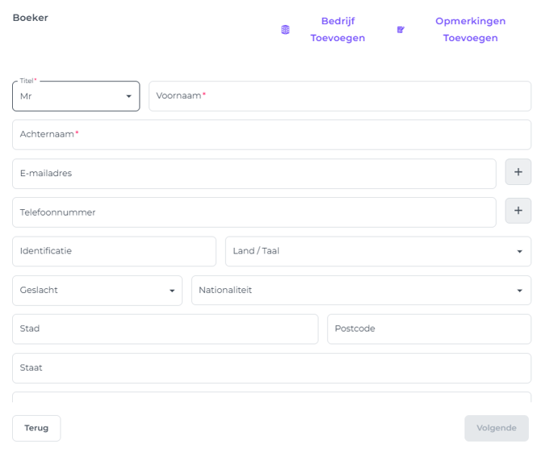Expand the Nationaliteit dropdown
This screenshot has width=541, height=457.
[x=361, y=290]
